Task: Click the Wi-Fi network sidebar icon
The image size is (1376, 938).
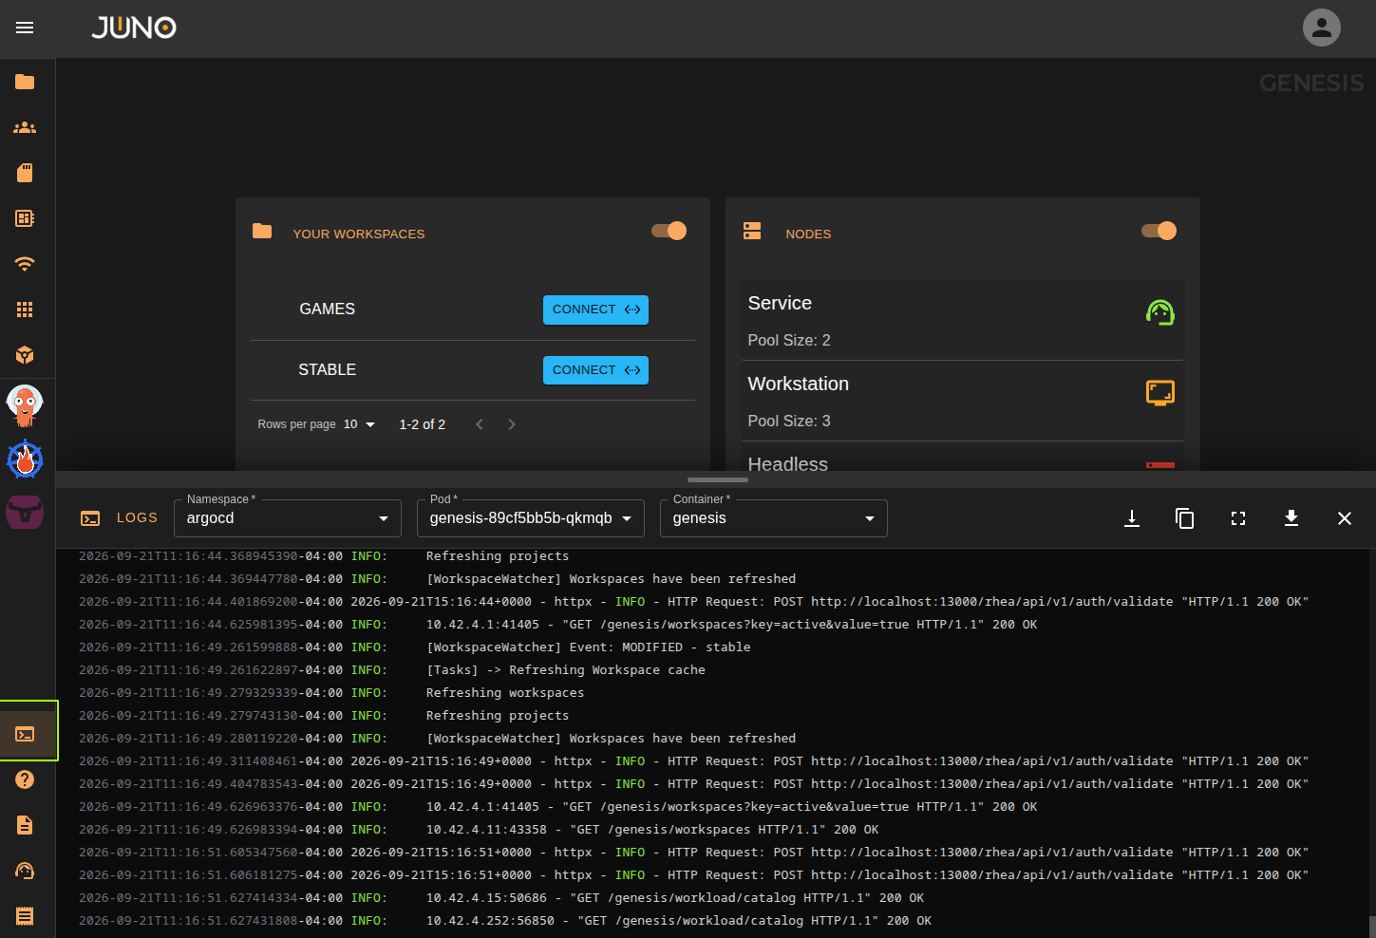Action: click(x=25, y=264)
